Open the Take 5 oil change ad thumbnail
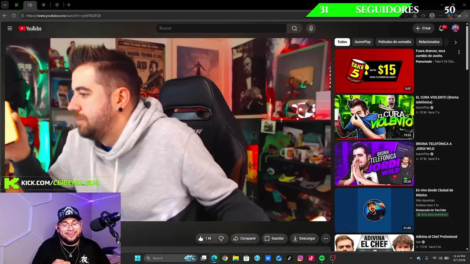 point(374,71)
